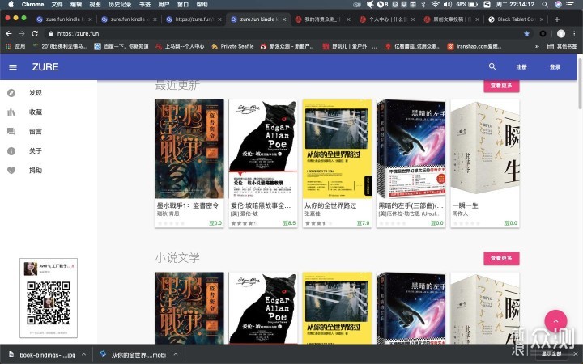Open the Apple menu

click(11, 5)
